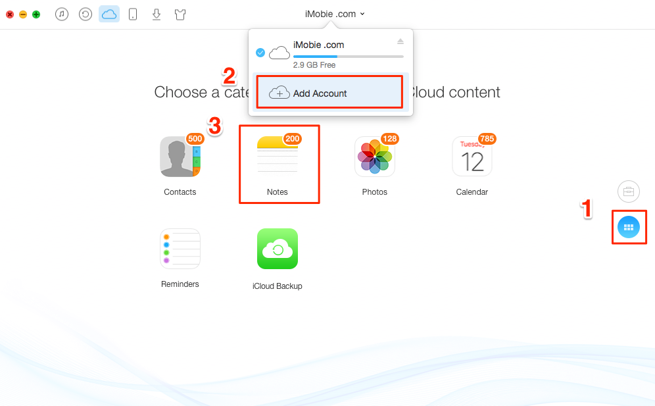The height and width of the screenshot is (406, 655).
Task: Click the Reminders label
Action: 180,284
